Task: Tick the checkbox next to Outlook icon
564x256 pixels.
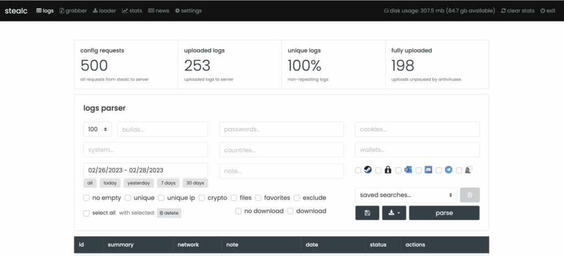Action: coord(398,171)
